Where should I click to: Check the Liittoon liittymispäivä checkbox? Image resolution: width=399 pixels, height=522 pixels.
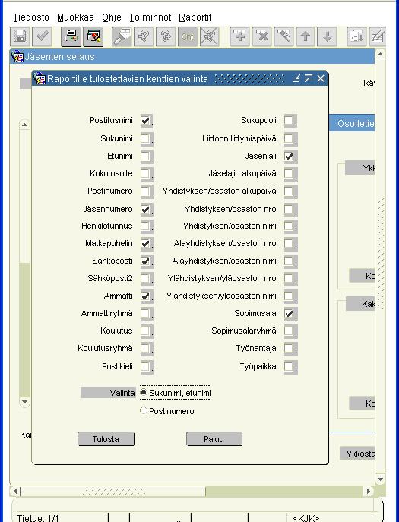click(x=290, y=138)
